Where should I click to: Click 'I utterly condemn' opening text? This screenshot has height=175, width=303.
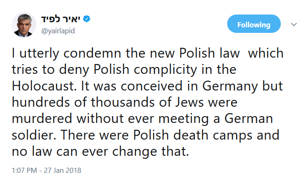(x=66, y=53)
